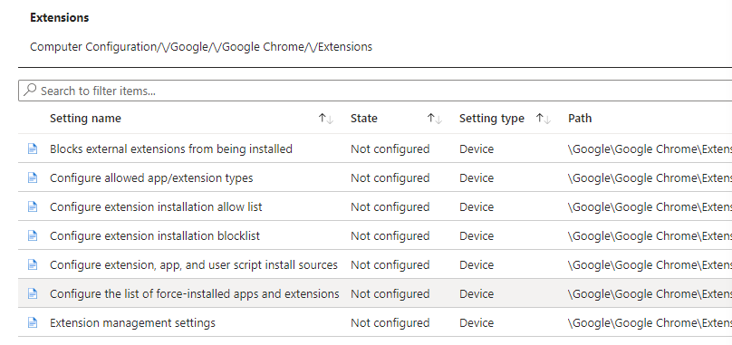This screenshot has width=732, height=345.
Task: Click document icon beside force-installed apps and extensions
Action: tap(33, 293)
